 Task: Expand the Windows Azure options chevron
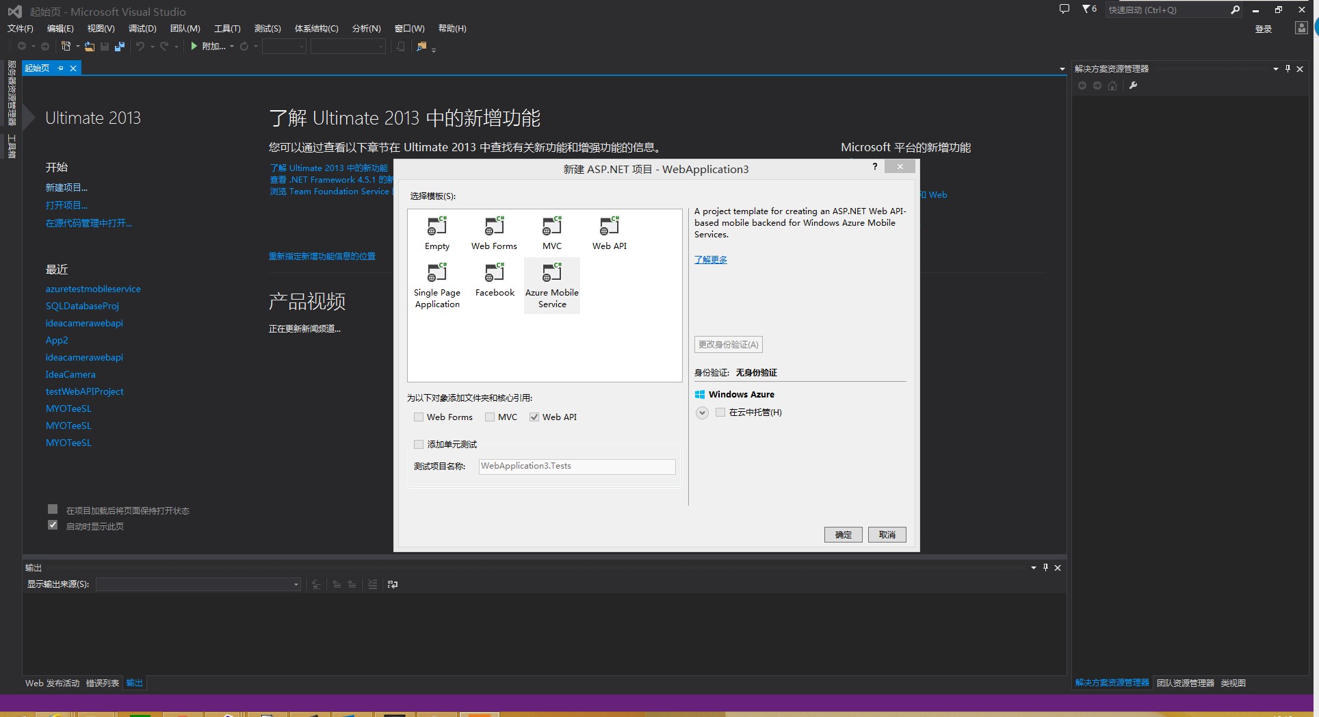pos(702,413)
